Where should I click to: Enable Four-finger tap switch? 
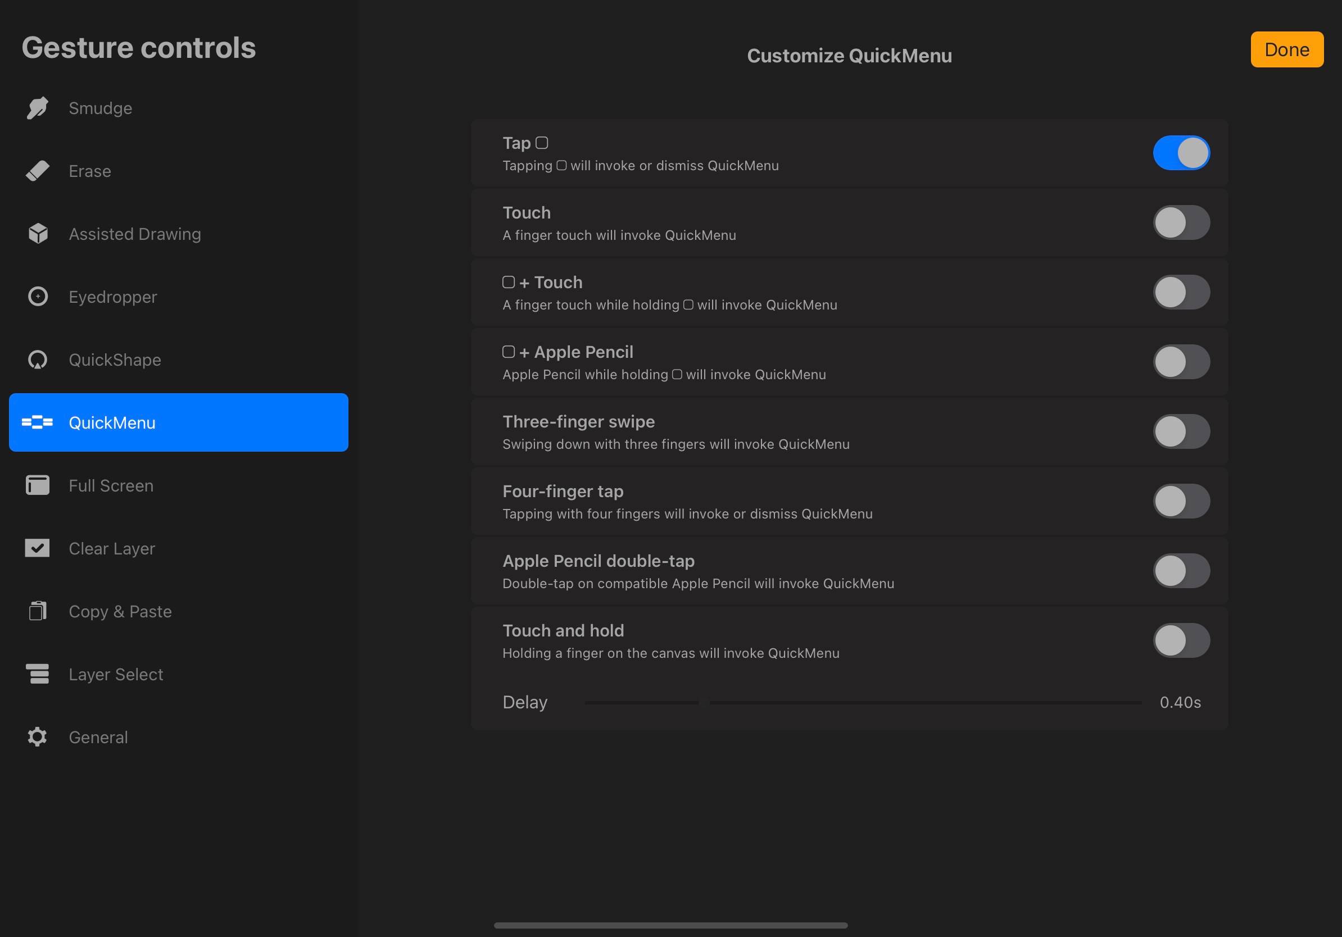pos(1181,501)
